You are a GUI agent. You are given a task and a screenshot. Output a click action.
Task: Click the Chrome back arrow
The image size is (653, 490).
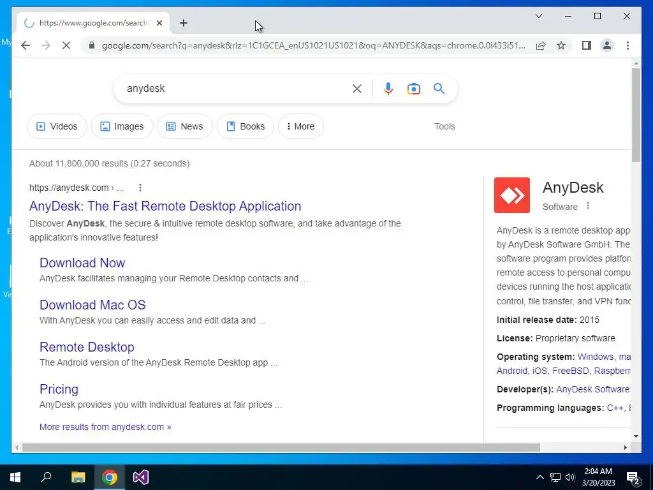26,45
